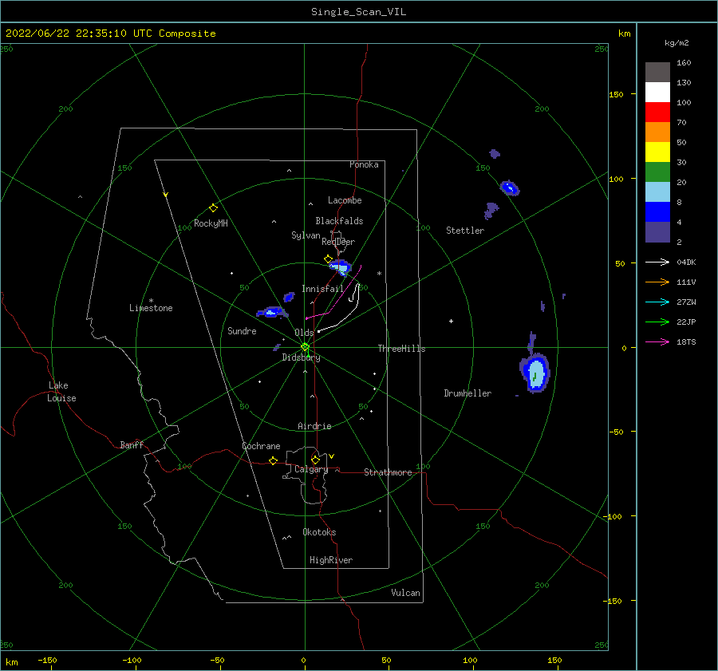Click the Lake Louise label

click(x=61, y=392)
